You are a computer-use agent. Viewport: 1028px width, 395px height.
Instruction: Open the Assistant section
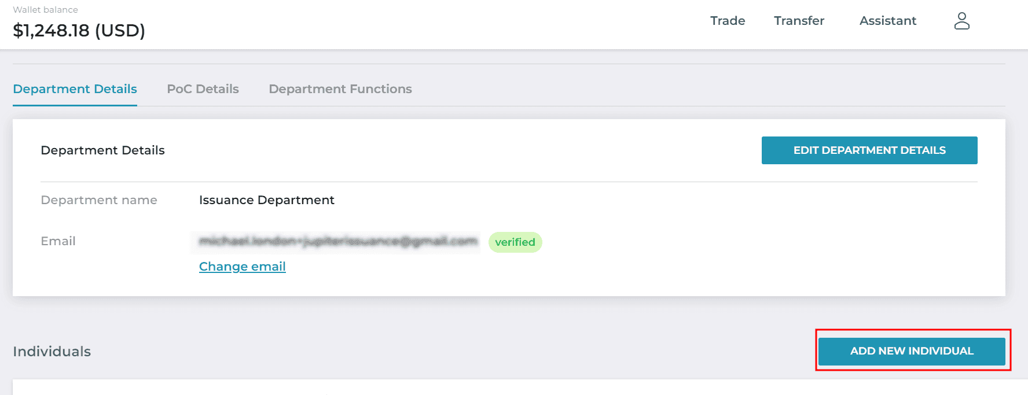[x=887, y=21]
